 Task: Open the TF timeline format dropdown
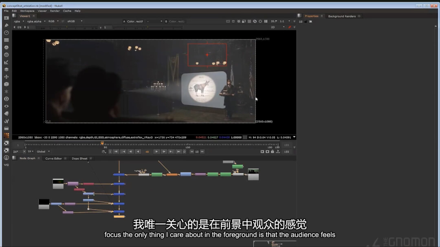pos(30,152)
